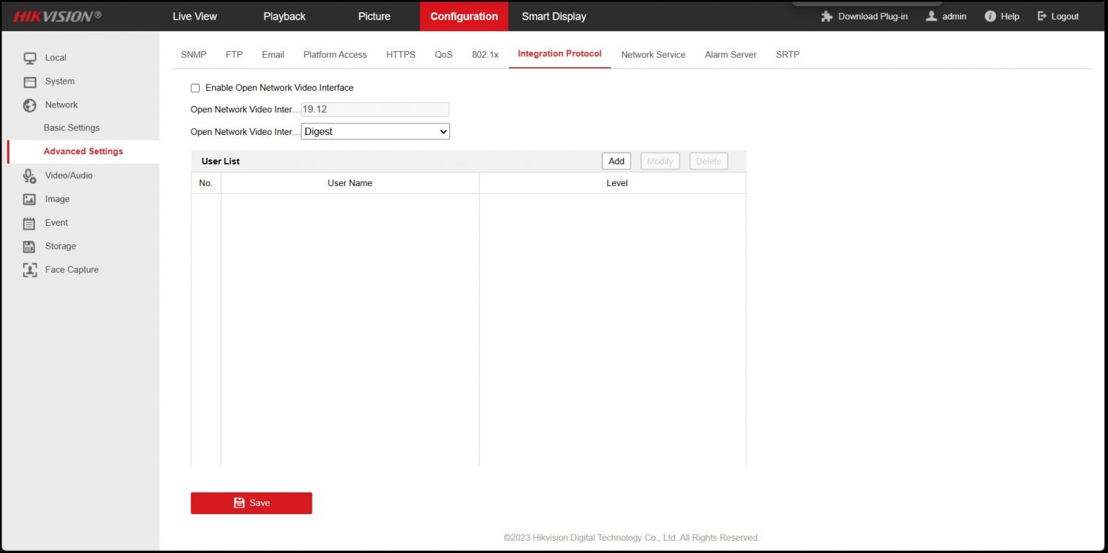This screenshot has height=553, width=1108.
Task: Click the Logout icon
Action: [1040, 16]
